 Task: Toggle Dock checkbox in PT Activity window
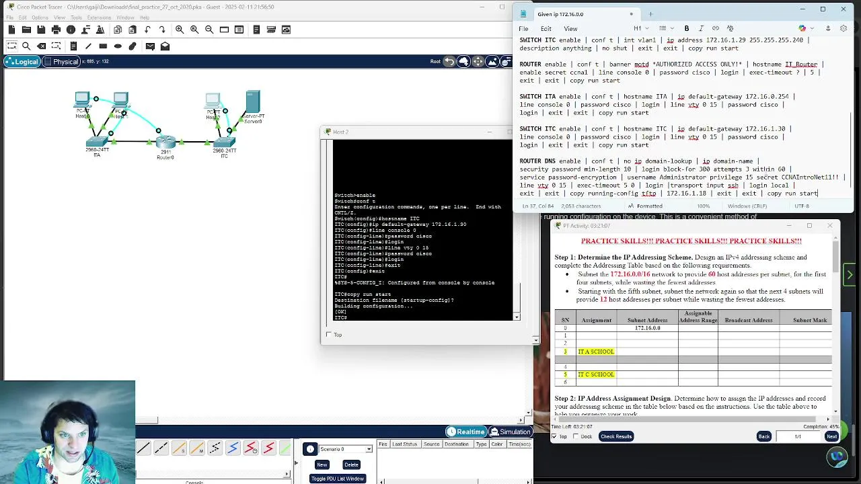[x=576, y=436]
